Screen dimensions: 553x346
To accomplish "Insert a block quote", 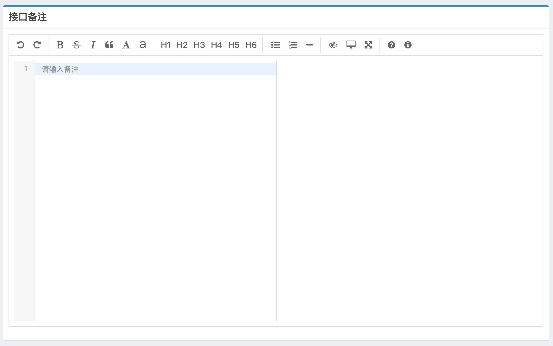I will point(109,45).
